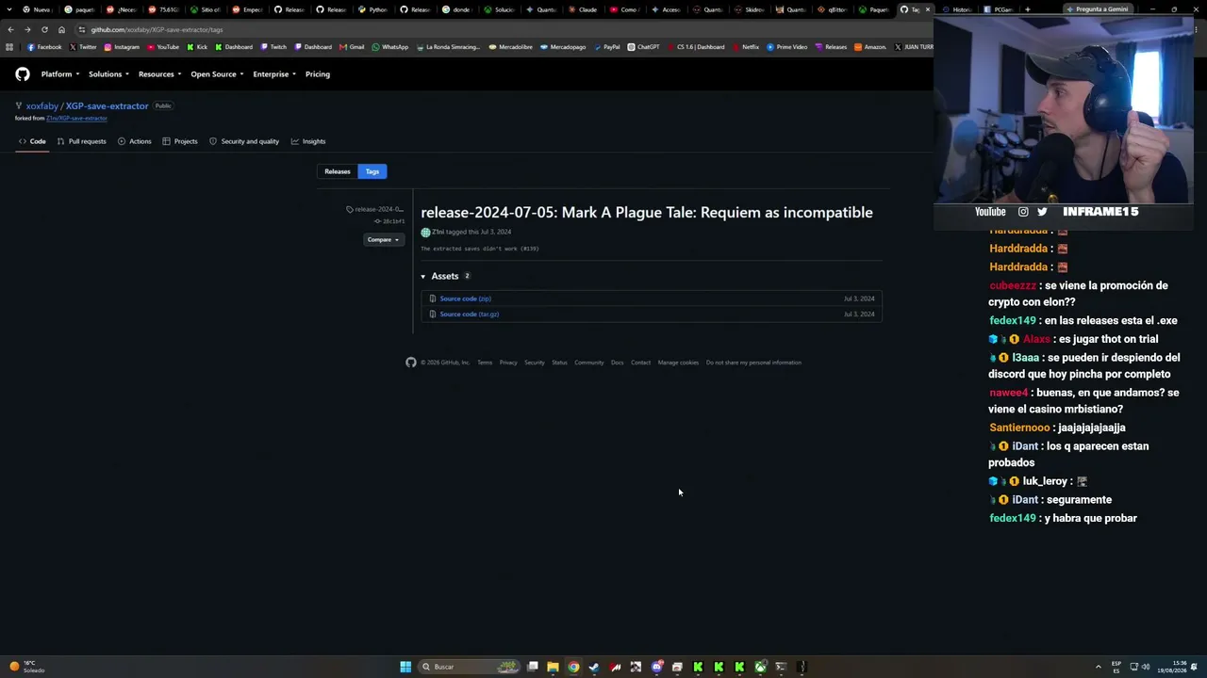The height and width of the screenshot is (678, 1207).
Task: Download Source code (zip)
Action: click(x=465, y=299)
